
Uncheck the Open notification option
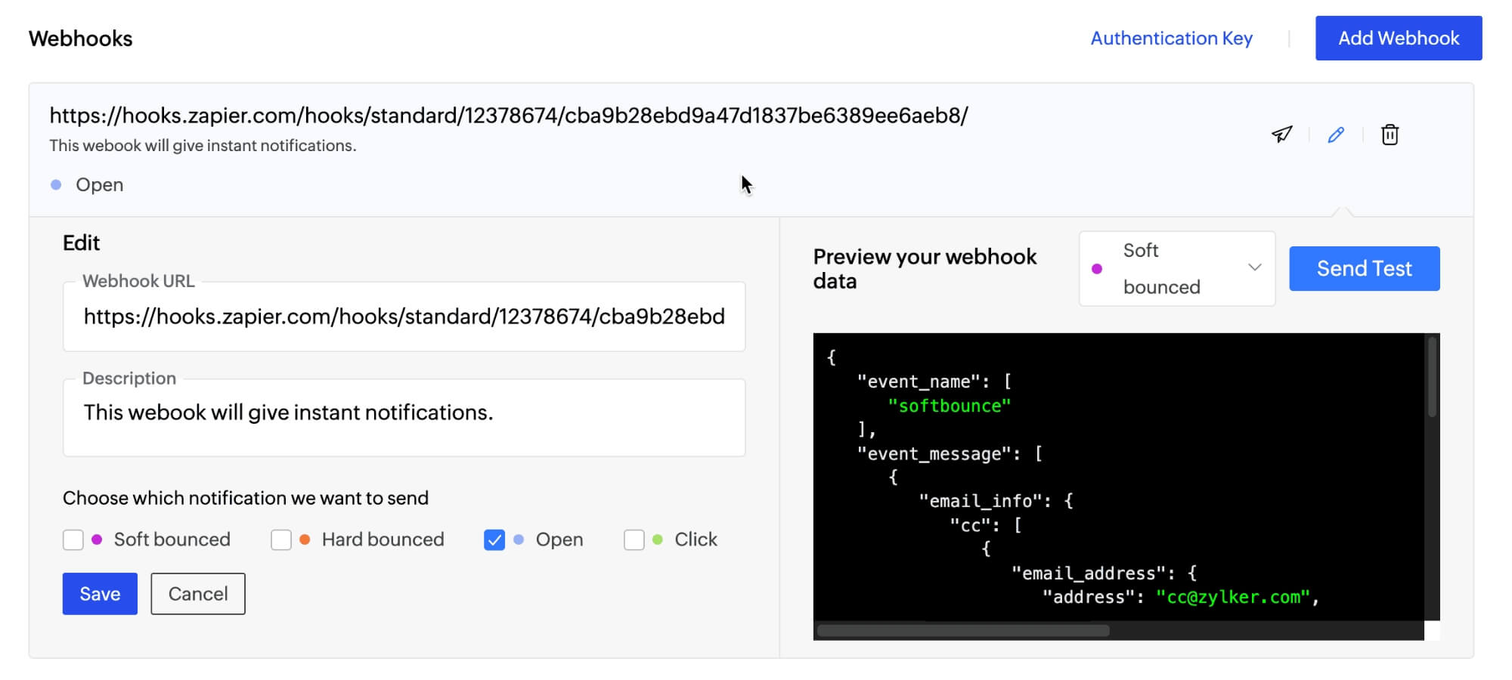click(x=494, y=539)
